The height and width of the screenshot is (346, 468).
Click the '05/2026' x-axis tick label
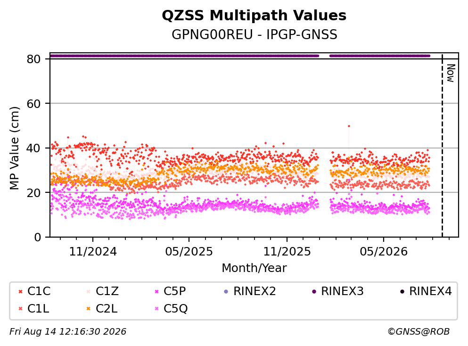[x=384, y=252]
